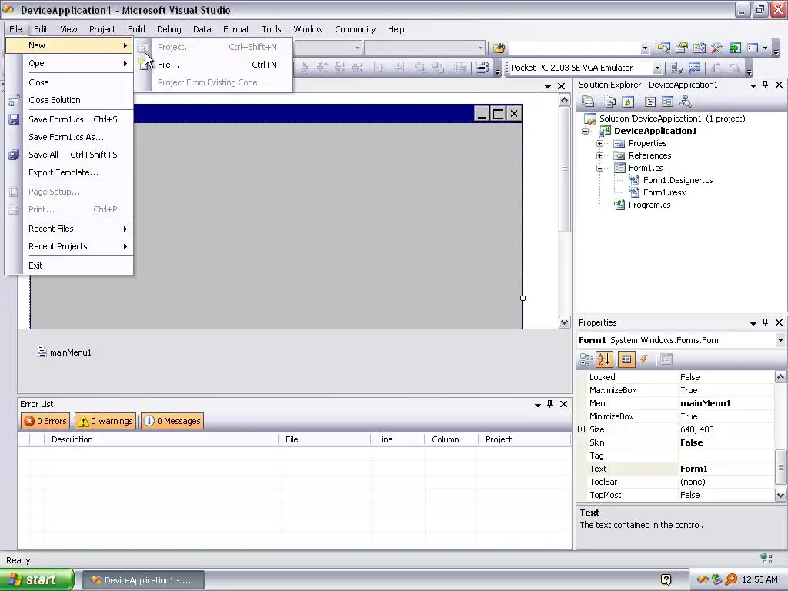Open the Build menu

[x=136, y=29]
